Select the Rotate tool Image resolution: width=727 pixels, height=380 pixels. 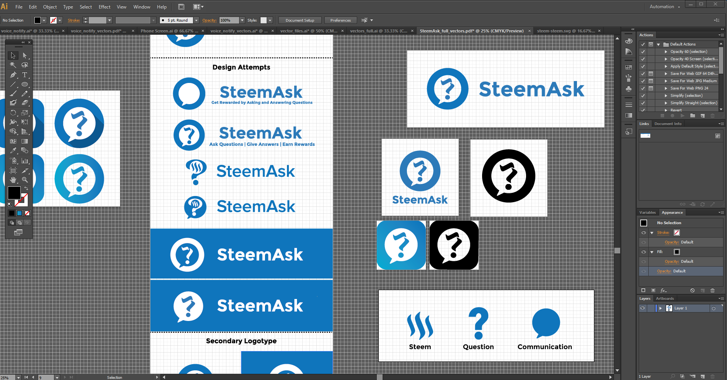click(13, 113)
